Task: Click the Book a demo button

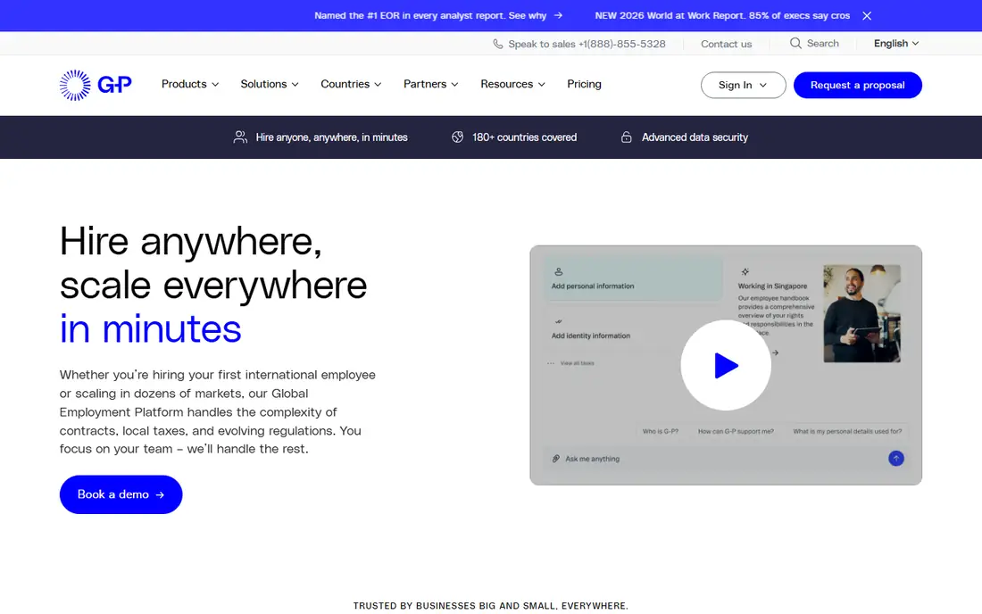Action: 121,494
